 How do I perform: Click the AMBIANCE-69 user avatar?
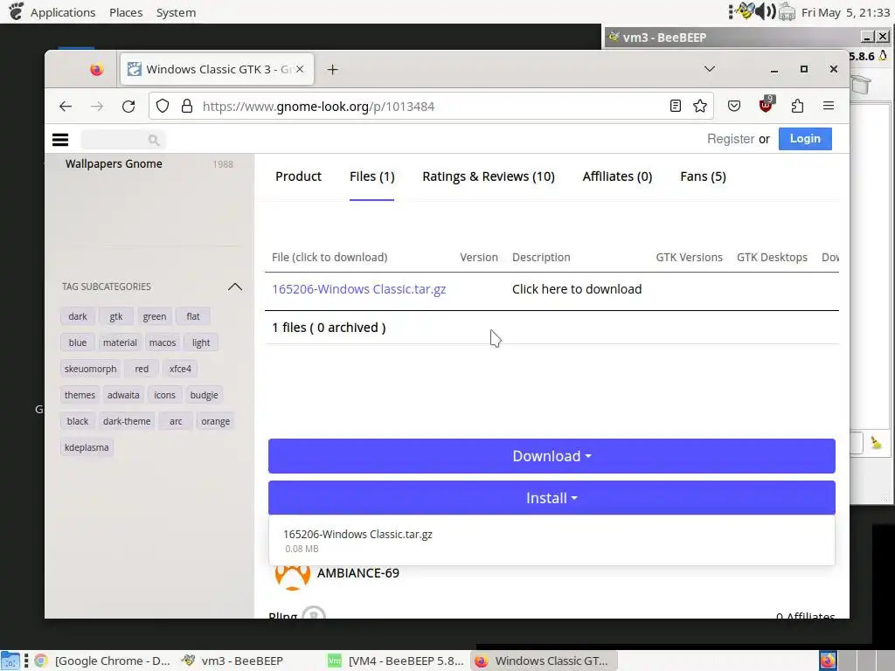pos(292,577)
